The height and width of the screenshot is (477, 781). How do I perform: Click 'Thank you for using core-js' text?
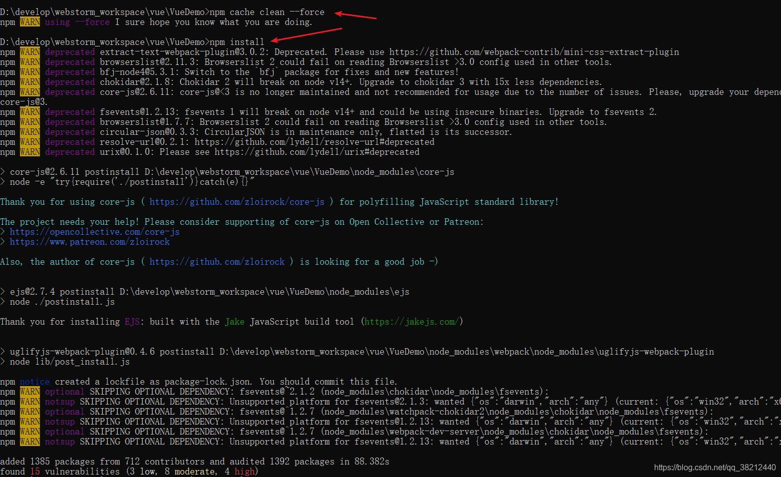(67, 202)
